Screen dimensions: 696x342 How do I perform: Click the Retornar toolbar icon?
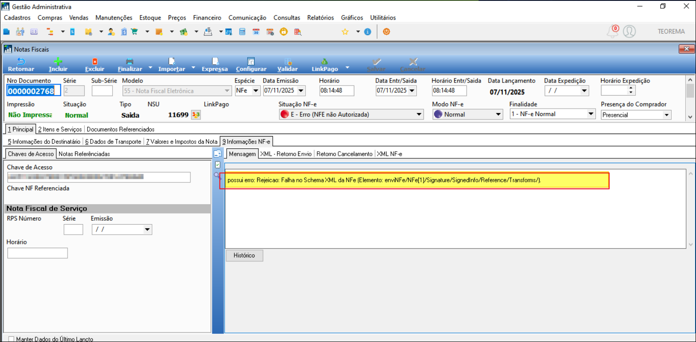click(x=20, y=62)
